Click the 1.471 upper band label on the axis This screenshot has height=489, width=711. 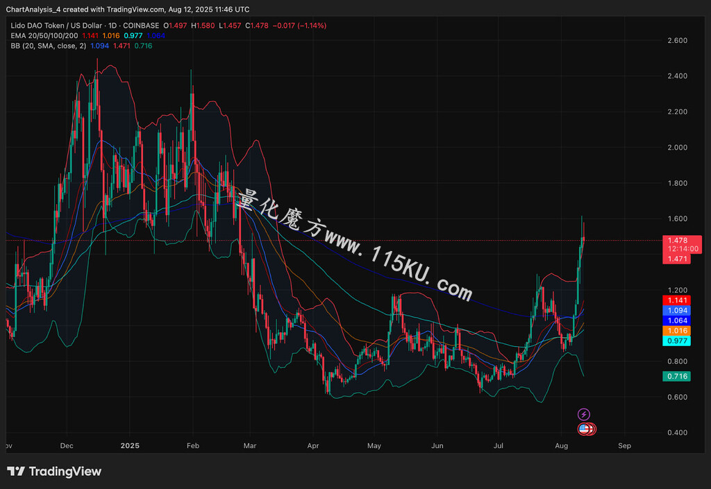(x=677, y=259)
